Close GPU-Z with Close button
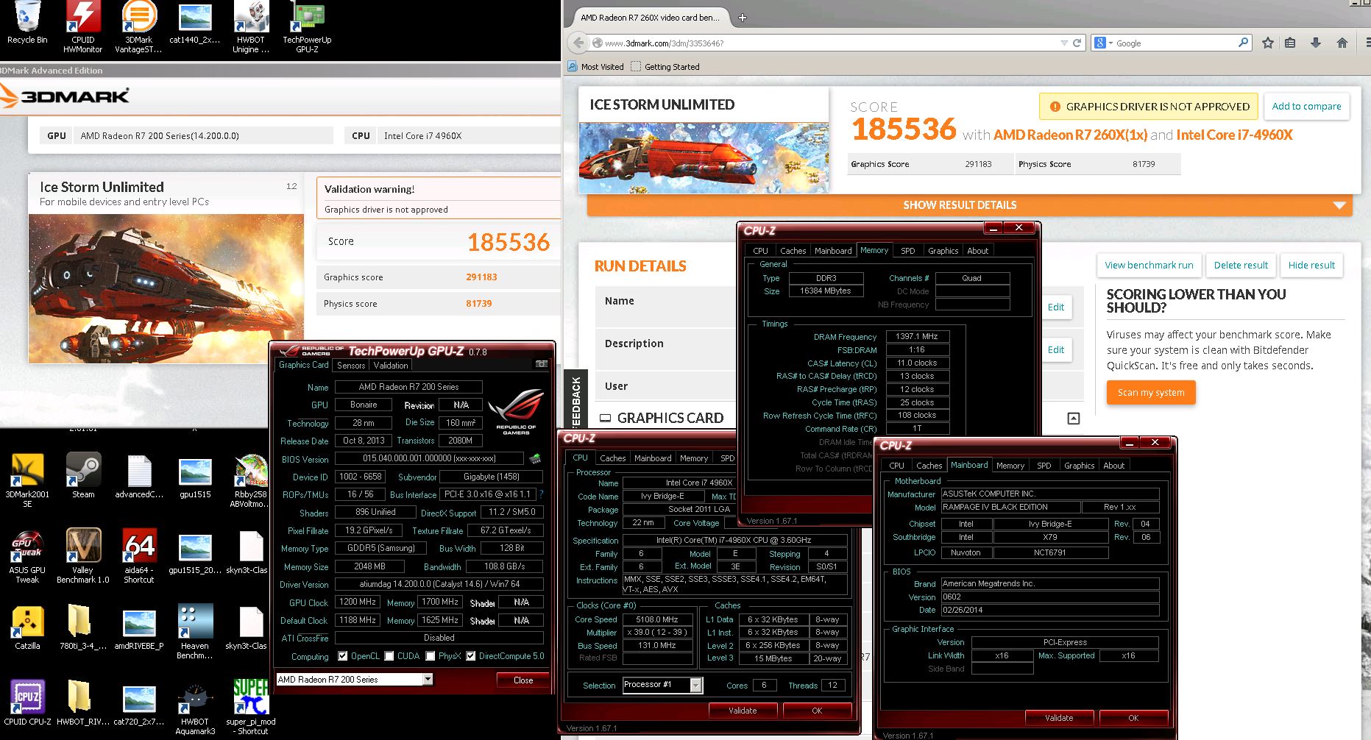 pyautogui.click(x=523, y=680)
